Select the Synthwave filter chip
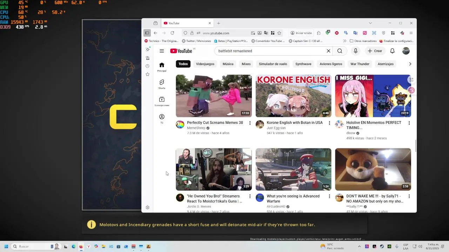The height and width of the screenshot is (252, 449). coord(303,64)
